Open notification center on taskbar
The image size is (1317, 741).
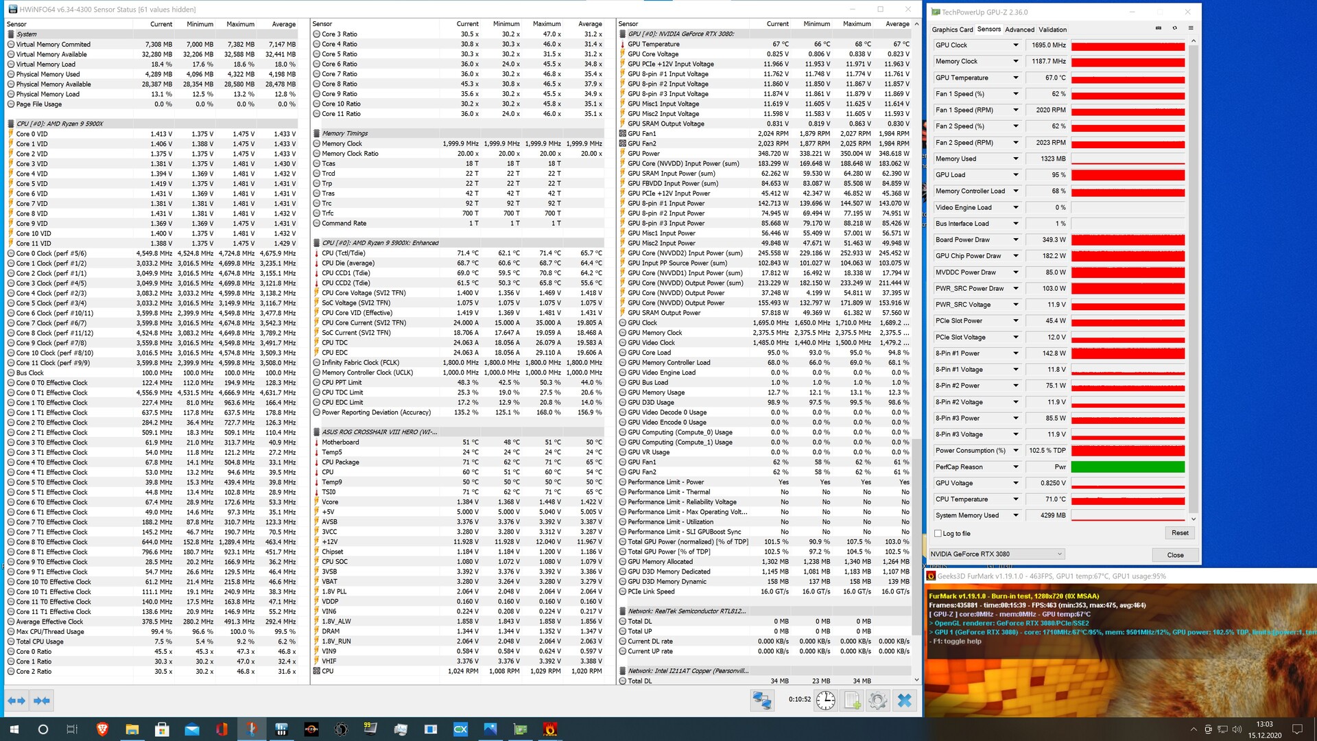pyautogui.click(x=1297, y=729)
